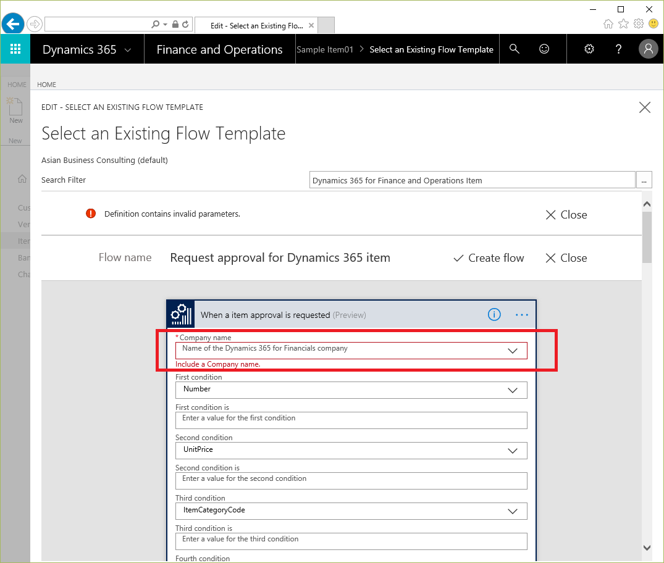
Task: Close the Select an Existing Flow Template dialog
Action: 644,107
